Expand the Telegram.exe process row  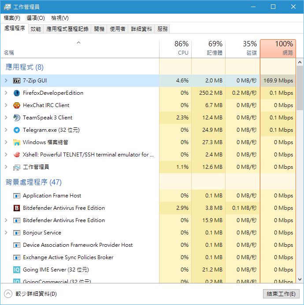point(6,130)
